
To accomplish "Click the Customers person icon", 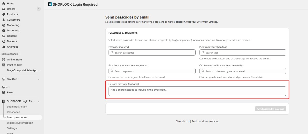I will pos(4,20).
